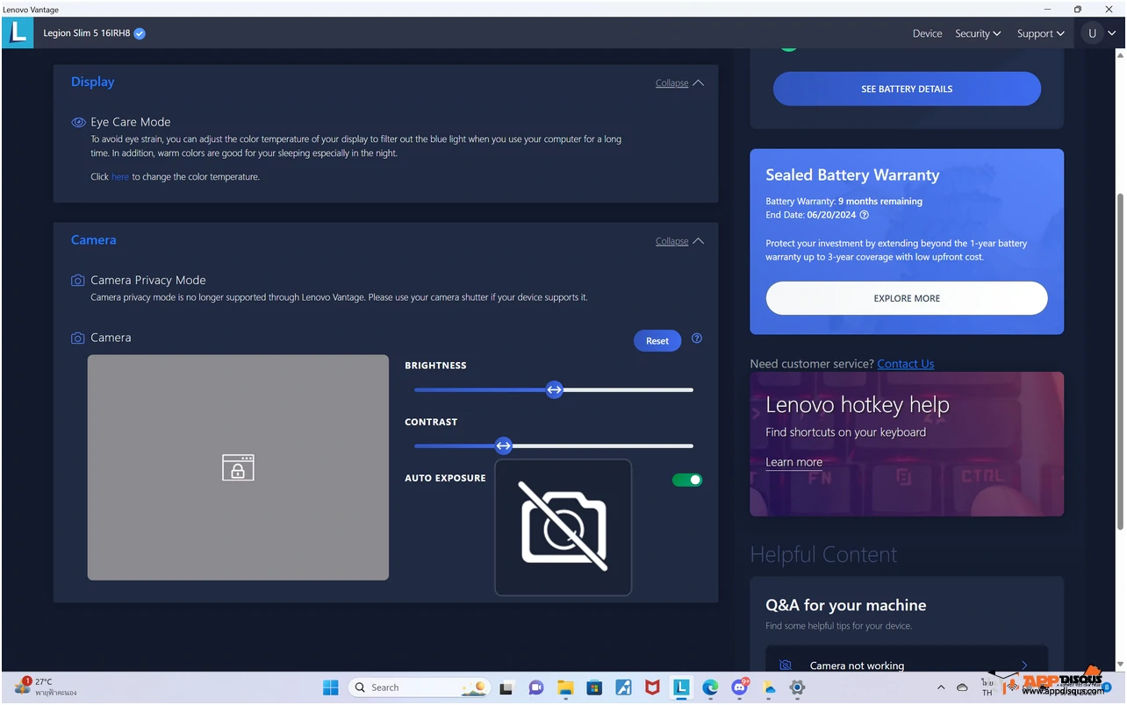Screen dimensions: 1127x705
Task: Click the 'Lenovo hotkey help' title
Action: (858, 405)
